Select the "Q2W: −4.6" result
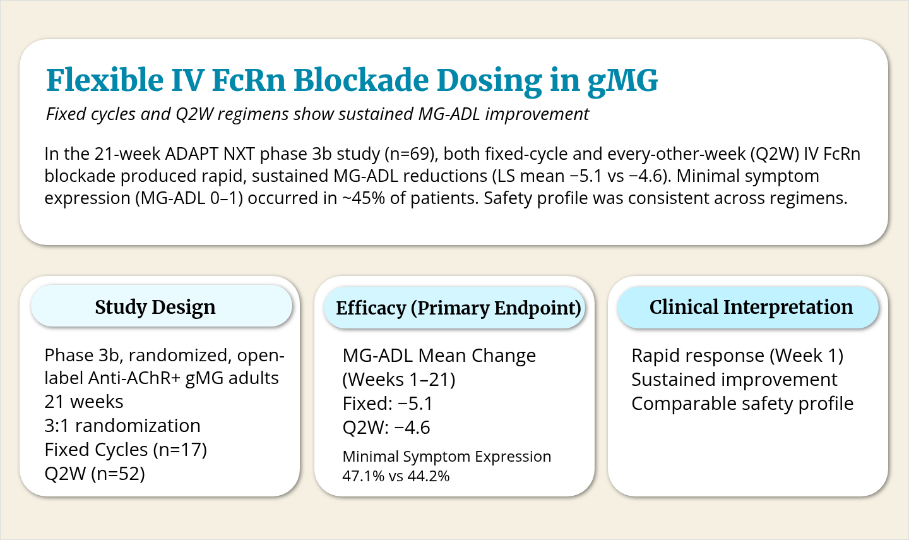This screenshot has width=909, height=540. 386,428
